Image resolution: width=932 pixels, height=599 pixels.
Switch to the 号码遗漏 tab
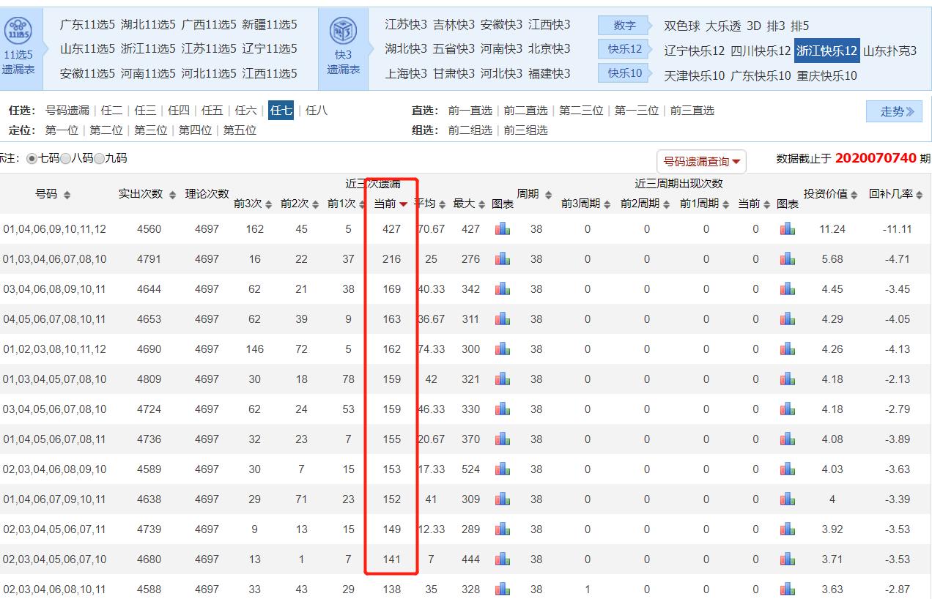67,111
